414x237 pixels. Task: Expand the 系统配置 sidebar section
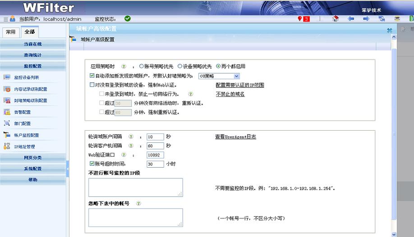coord(33,169)
